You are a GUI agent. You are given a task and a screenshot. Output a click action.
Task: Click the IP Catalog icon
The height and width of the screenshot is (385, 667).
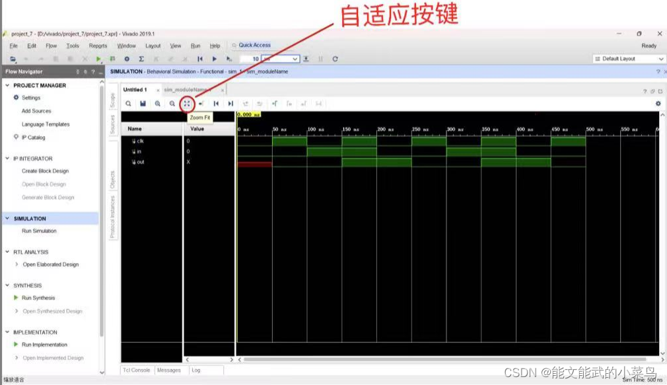pos(16,137)
